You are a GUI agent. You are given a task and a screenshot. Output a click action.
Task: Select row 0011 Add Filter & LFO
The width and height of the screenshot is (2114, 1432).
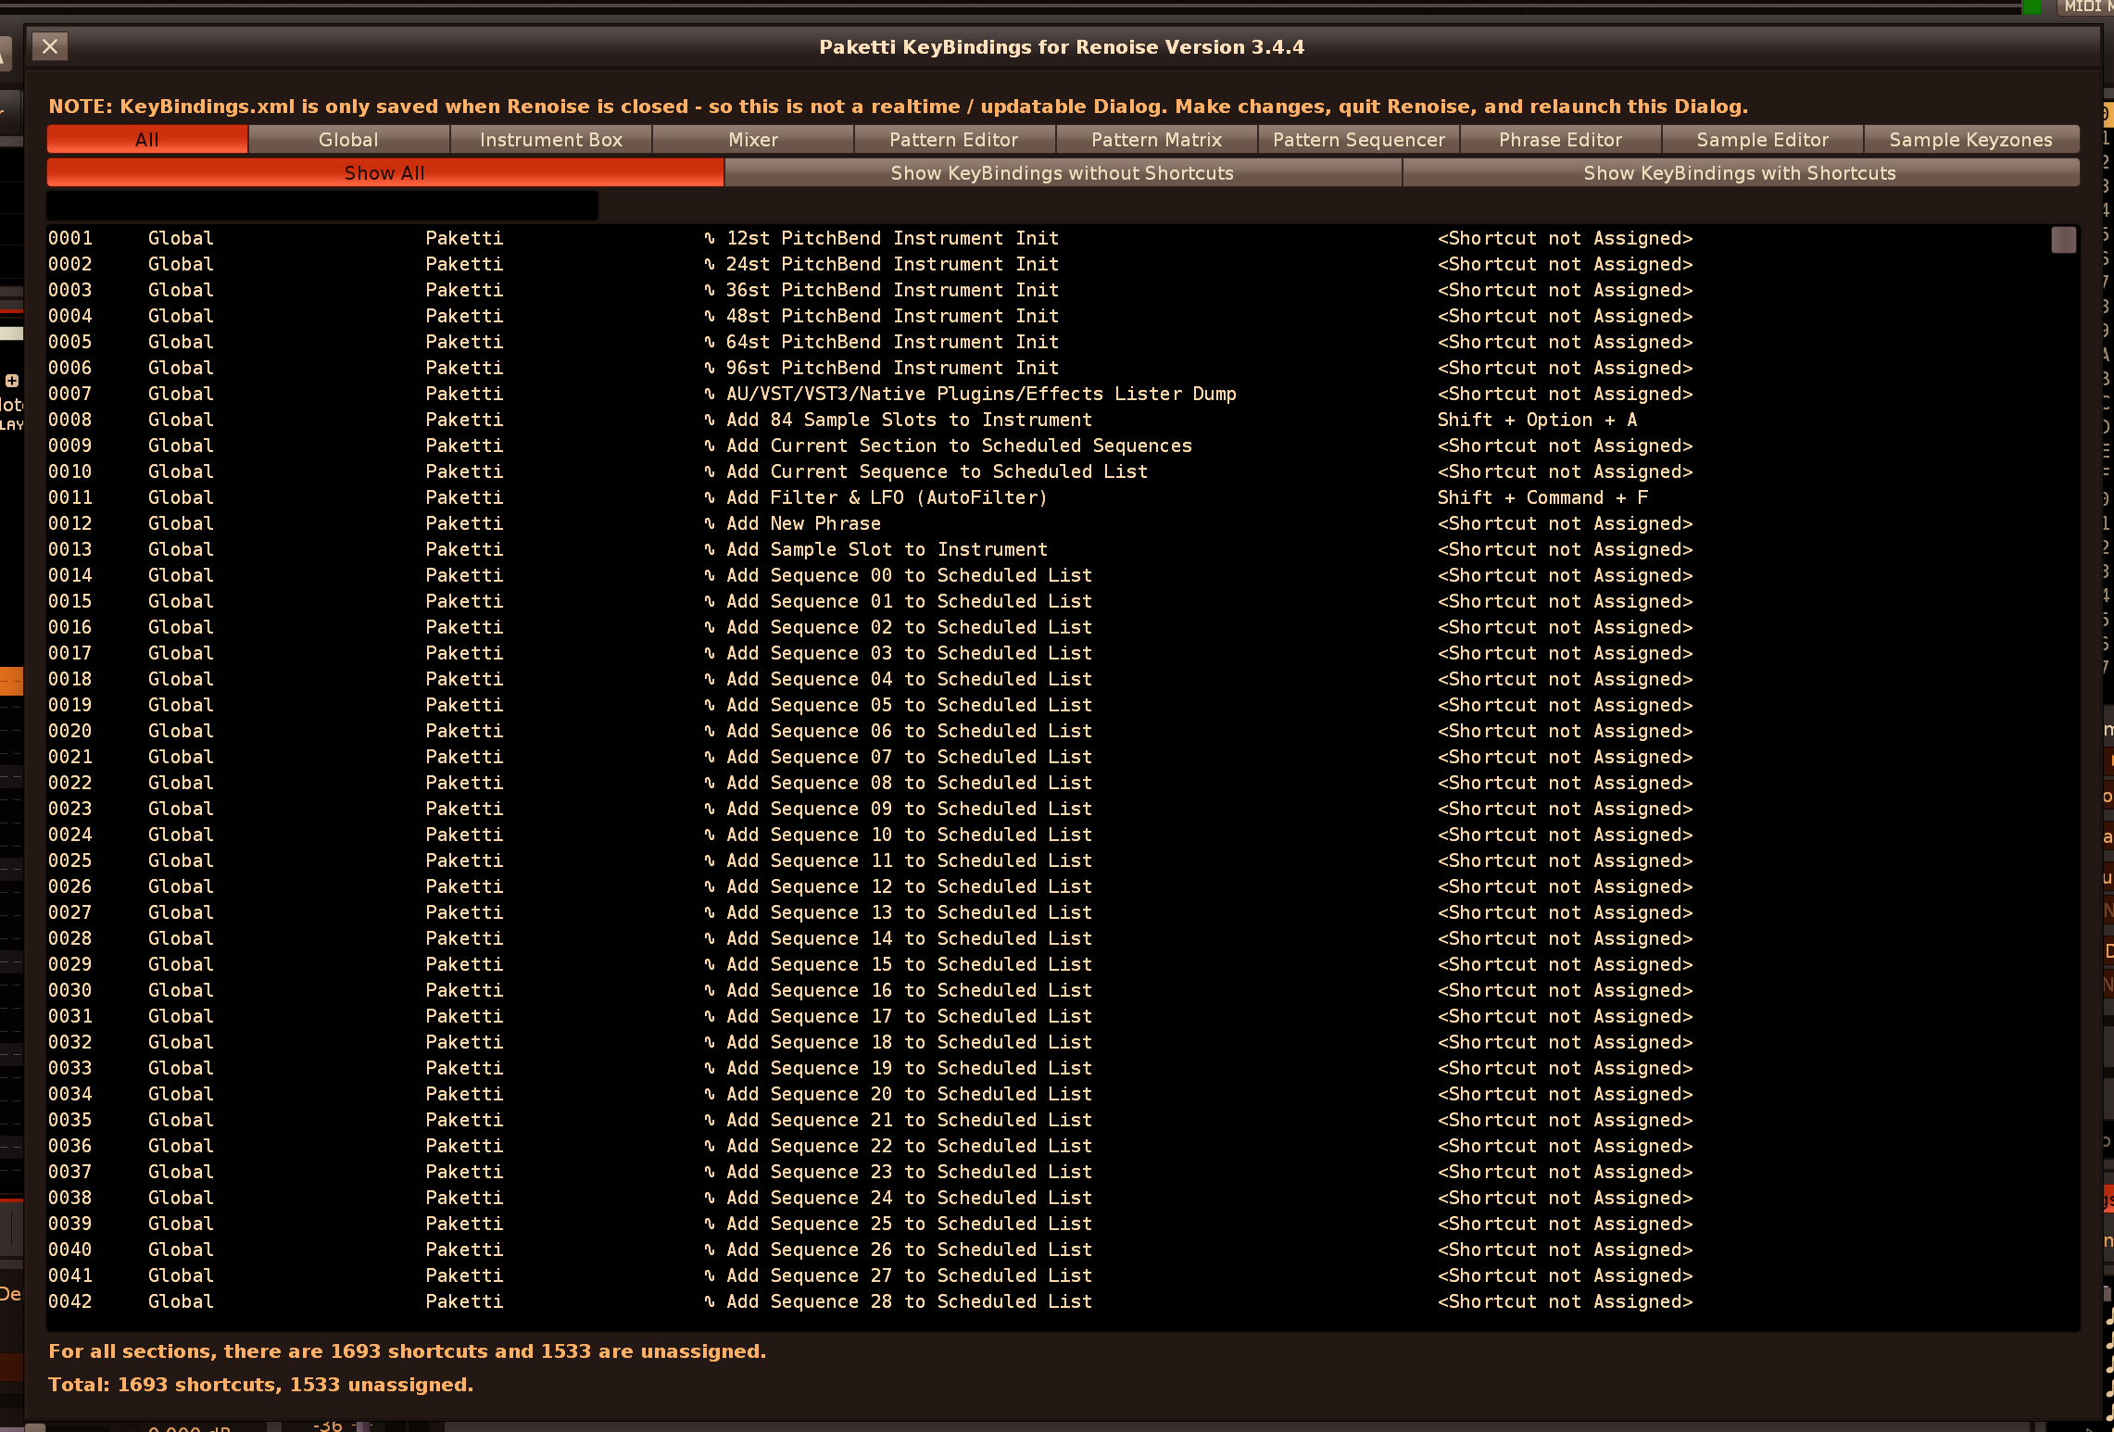pos(886,497)
